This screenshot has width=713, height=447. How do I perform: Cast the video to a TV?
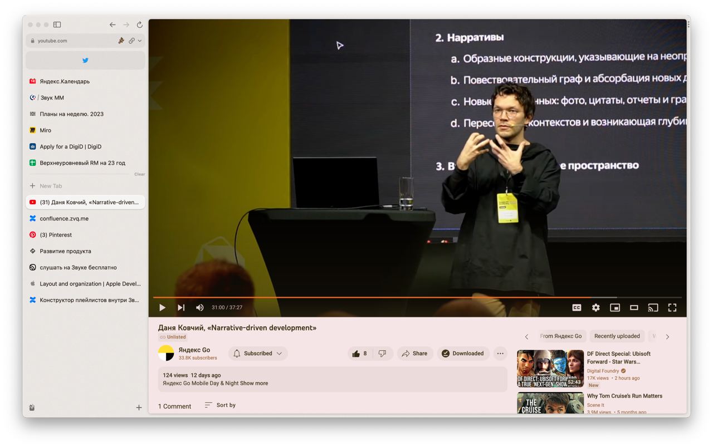[x=653, y=307]
